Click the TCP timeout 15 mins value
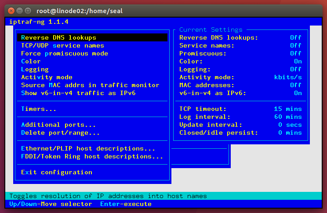The image size is (327, 213). 287,109
